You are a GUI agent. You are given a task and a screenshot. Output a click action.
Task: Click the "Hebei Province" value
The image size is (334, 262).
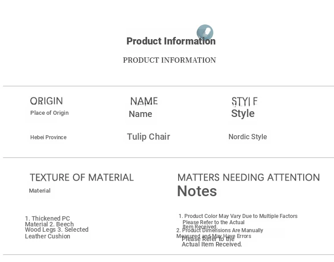pos(48,137)
